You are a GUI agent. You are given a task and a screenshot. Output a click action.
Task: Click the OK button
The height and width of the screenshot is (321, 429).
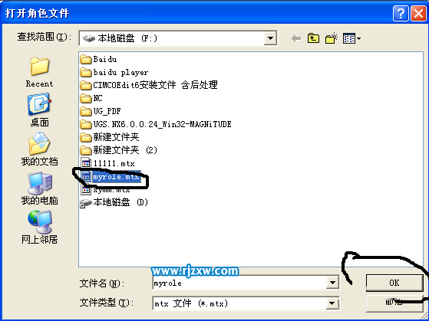(394, 283)
